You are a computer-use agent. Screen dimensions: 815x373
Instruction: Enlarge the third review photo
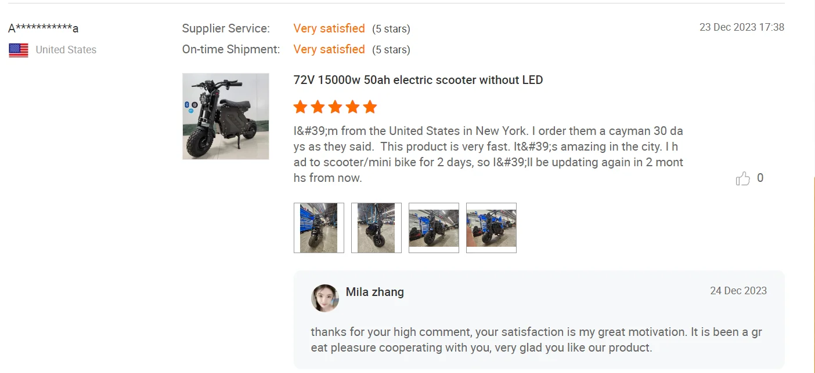click(x=434, y=228)
